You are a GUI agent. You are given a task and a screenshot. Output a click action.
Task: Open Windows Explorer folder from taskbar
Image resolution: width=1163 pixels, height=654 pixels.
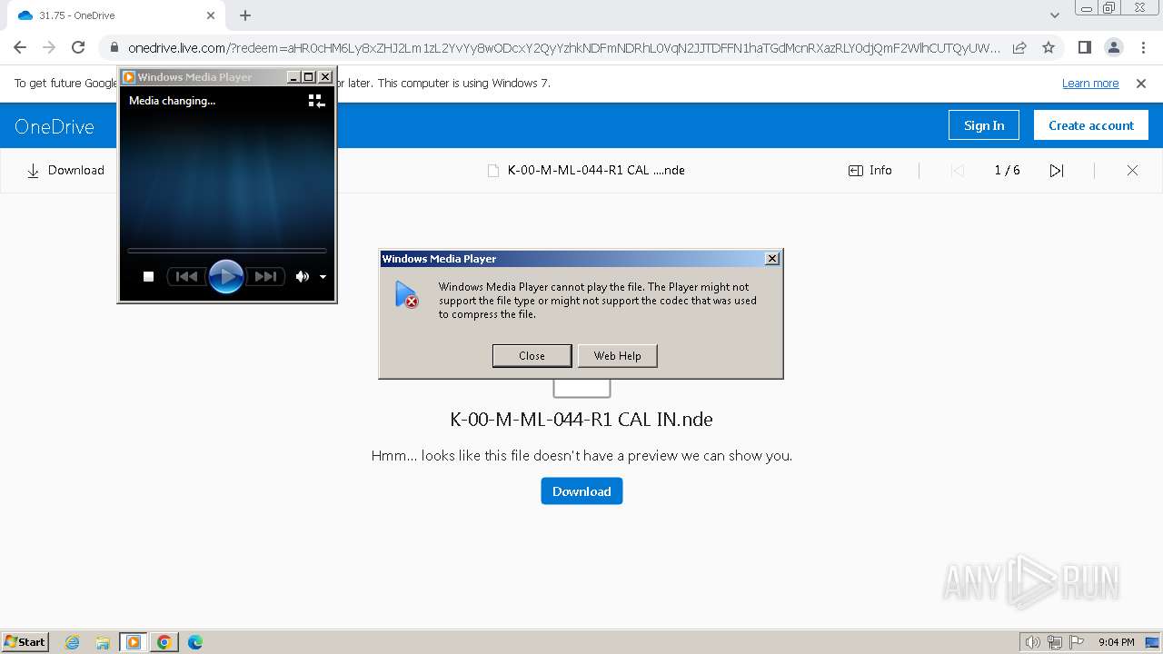tap(103, 642)
